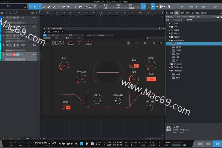
Task: Select the Split (blade) tool
Action: [x=44, y=7]
